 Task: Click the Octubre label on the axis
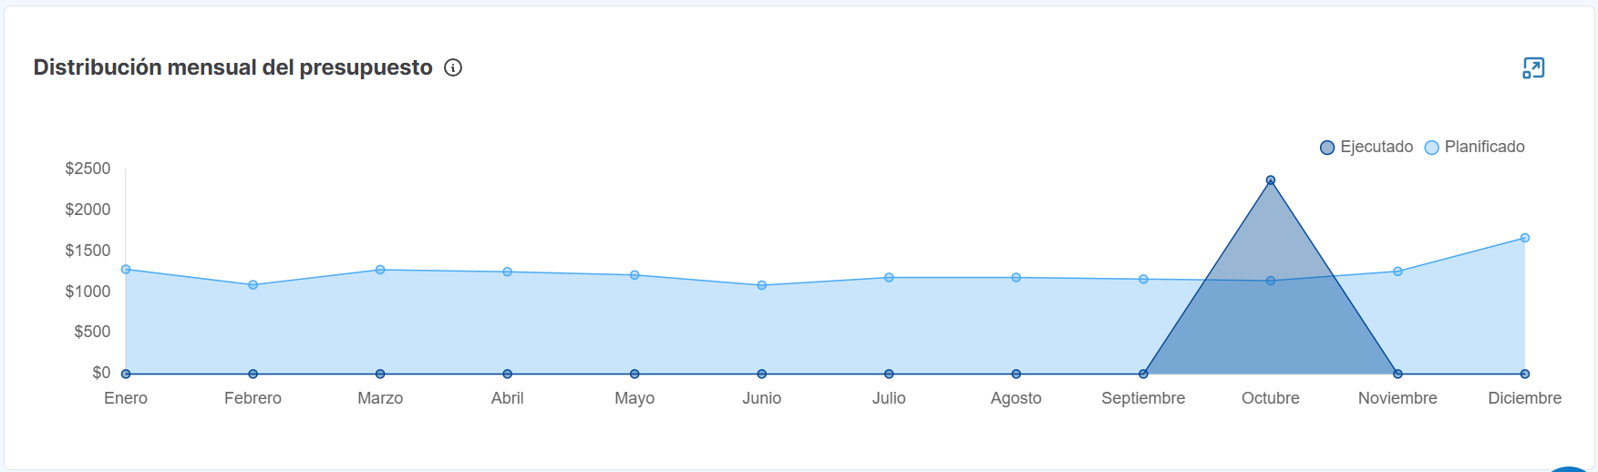[x=1271, y=398]
